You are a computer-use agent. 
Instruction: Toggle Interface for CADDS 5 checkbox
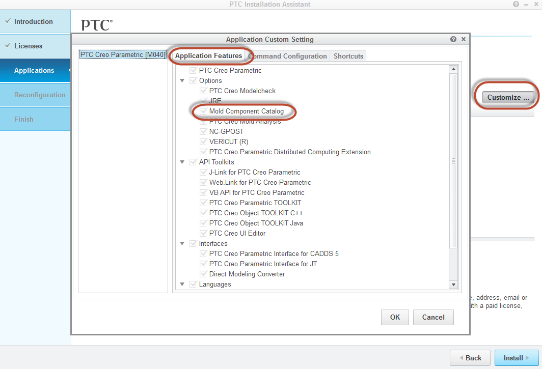click(x=203, y=254)
